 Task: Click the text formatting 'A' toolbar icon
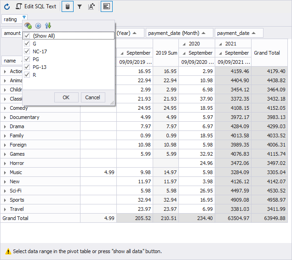[x=91, y=6]
